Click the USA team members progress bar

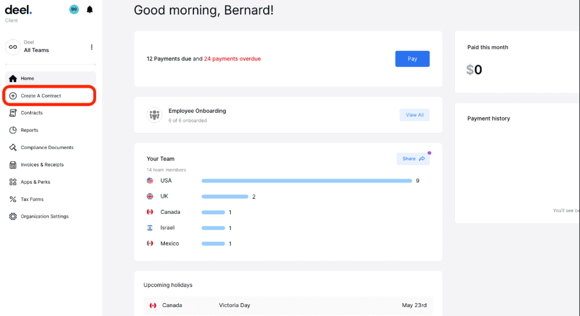pos(307,181)
